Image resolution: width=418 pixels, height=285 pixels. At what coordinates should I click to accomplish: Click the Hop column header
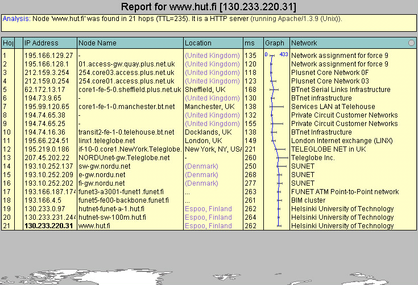click(x=8, y=43)
